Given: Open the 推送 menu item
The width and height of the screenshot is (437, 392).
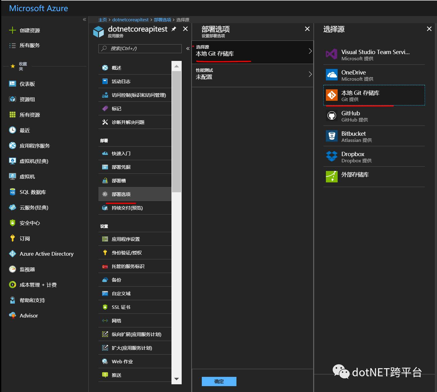Looking at the screenshot, I should pyautogui.click(x=135, y=375).
